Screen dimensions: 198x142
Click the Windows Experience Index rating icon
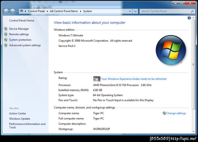click(x=97, y=79)
